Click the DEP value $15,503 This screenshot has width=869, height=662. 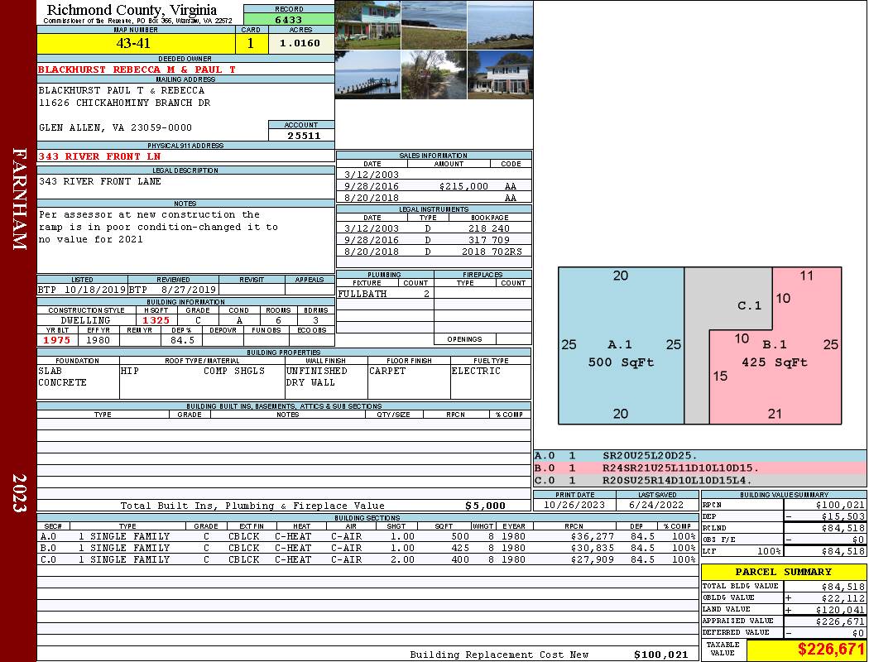(843, 516)
